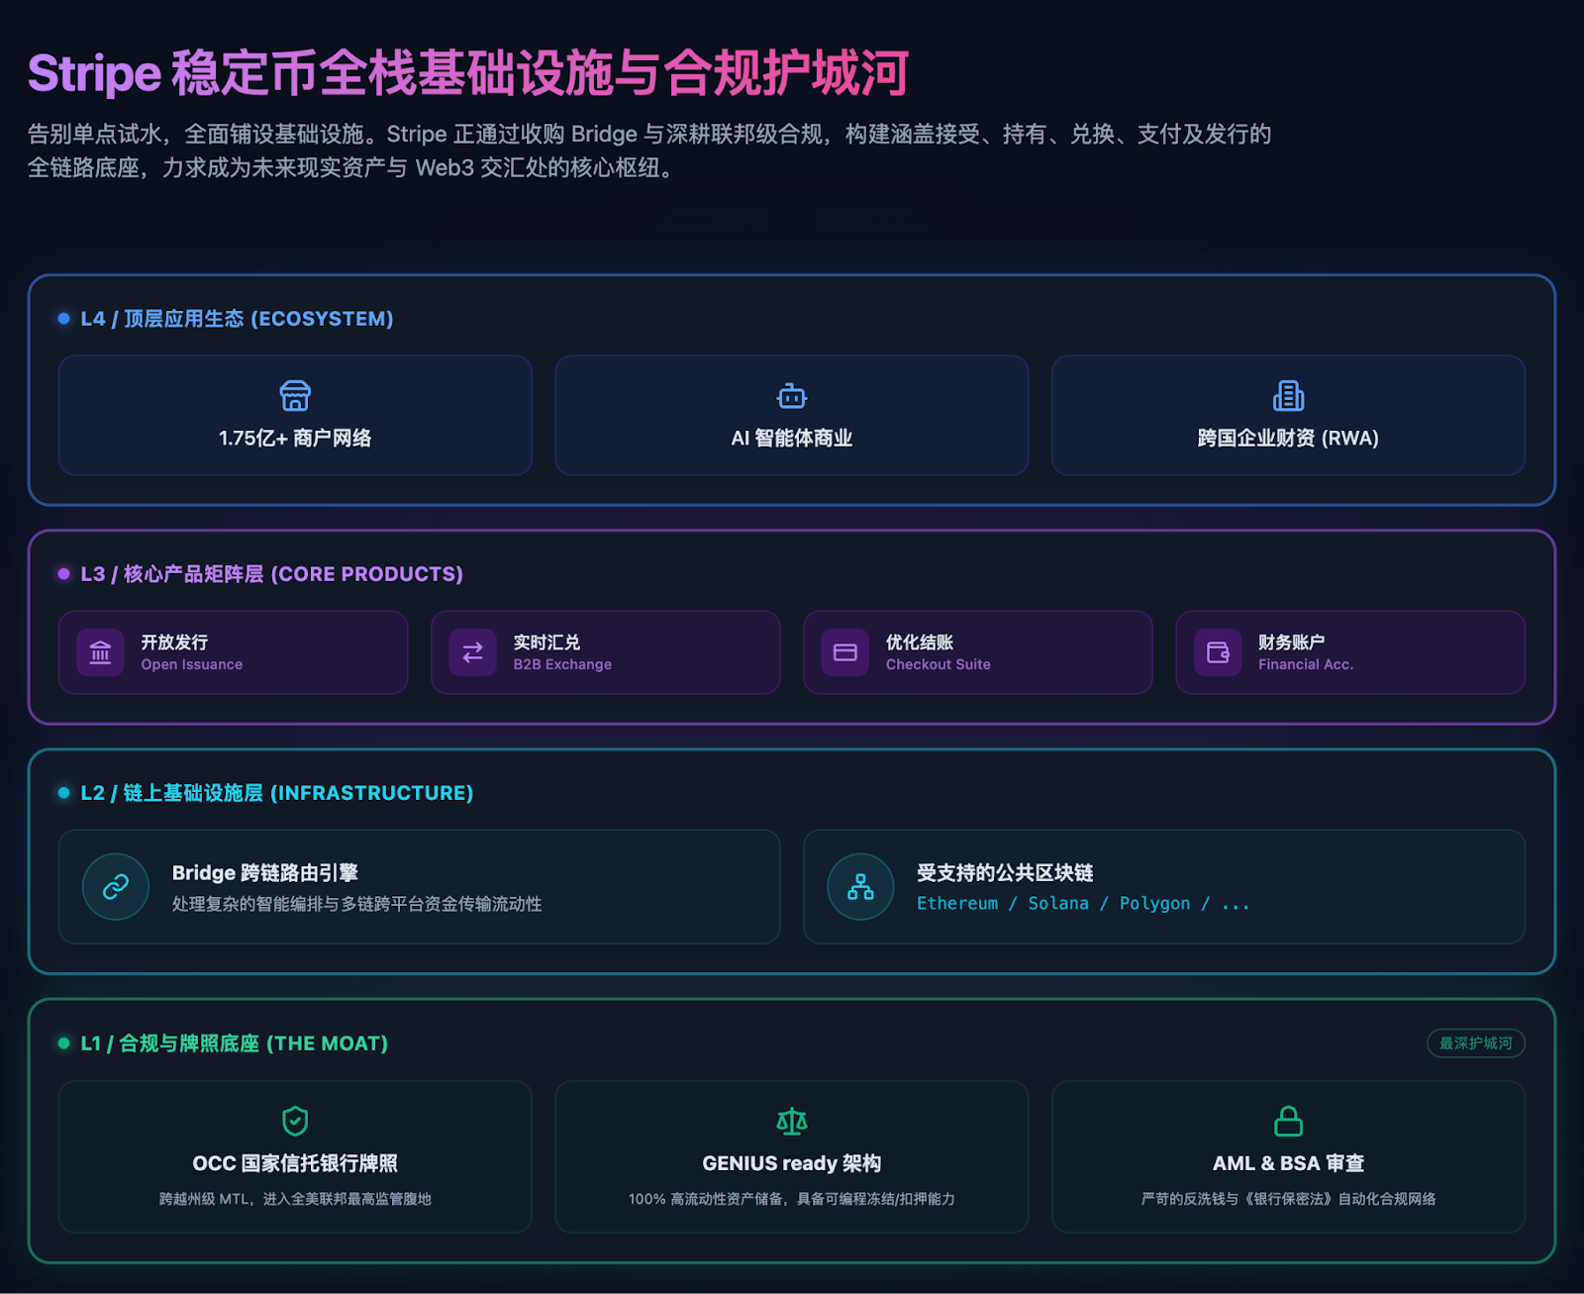Click the blue dot before L4 / 顶层应用生态
Viewport: 1584px width, 1294px height.
64,319
